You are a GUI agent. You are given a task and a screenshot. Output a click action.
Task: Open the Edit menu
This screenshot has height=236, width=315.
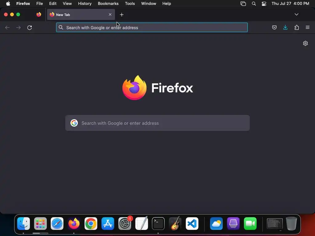click(x=53, y=3)
